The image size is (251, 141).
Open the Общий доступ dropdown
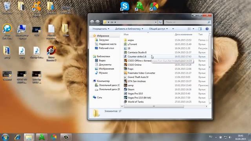point(158,29)
